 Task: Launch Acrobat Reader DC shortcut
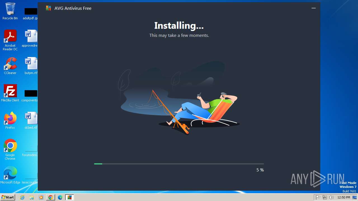coord(10,40)
